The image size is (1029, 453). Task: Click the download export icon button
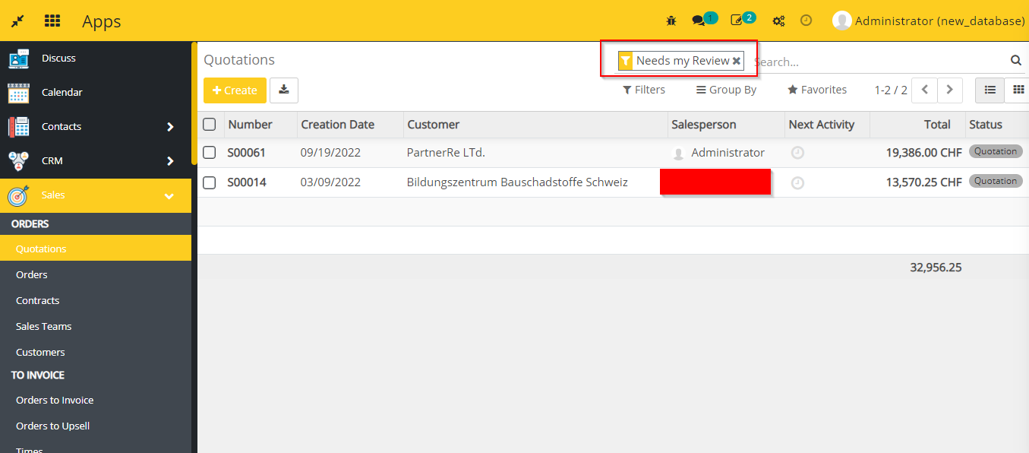284,90
